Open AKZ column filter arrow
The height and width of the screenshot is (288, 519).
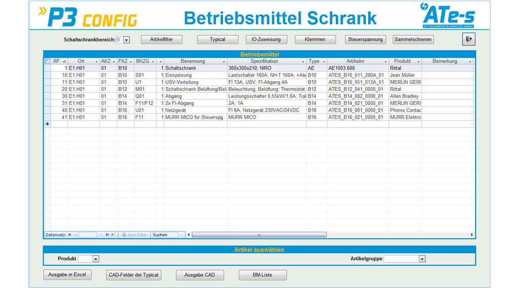point(114,61)
